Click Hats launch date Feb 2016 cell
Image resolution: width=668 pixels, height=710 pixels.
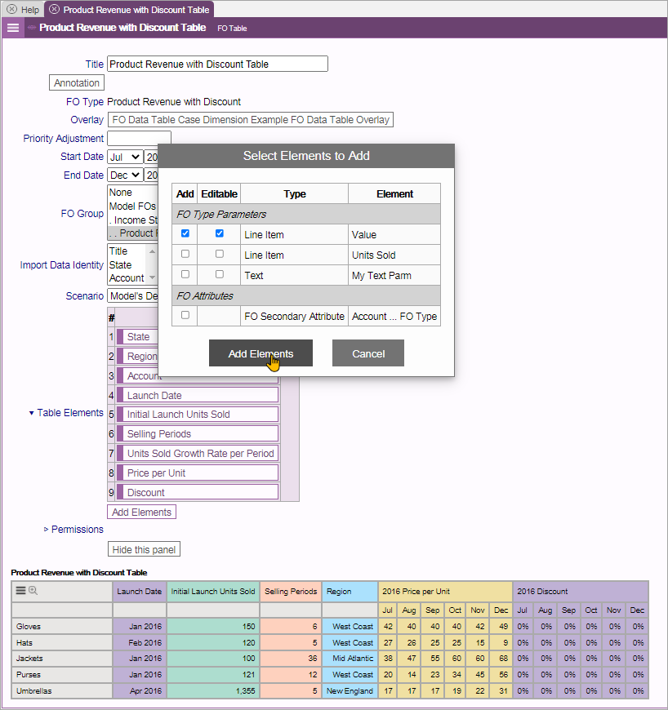pos(139,642)
